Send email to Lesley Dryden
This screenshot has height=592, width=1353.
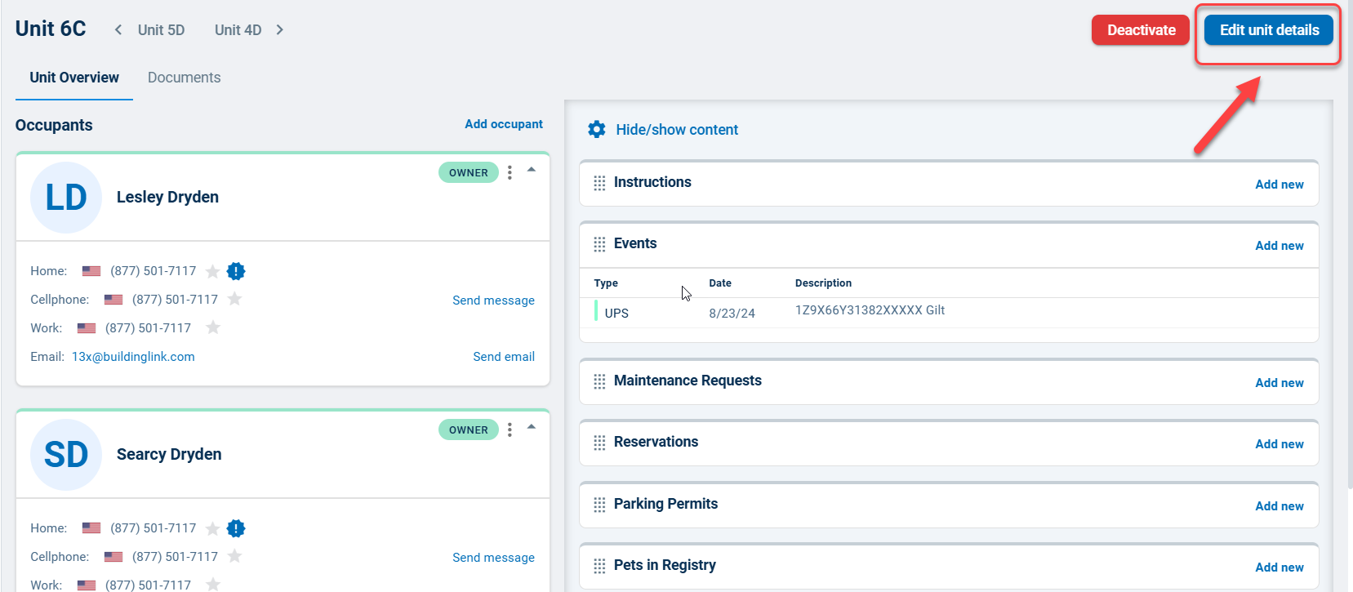pyautogui.click(x=504, y=357)
